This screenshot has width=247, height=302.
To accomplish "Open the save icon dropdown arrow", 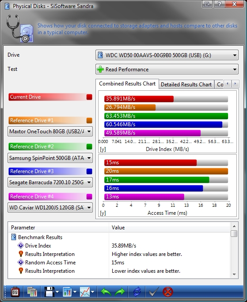I will click(x=57, y=292).
